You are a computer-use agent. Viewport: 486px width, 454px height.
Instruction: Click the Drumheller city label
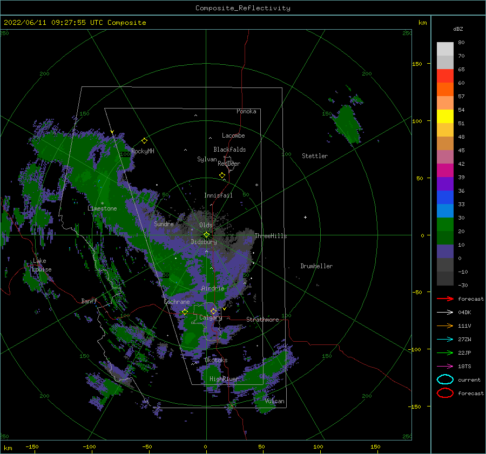pos(316,266)
